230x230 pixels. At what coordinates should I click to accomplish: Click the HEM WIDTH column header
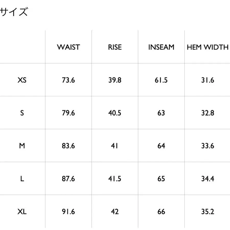pyautogui.click(x=208, y=47)
